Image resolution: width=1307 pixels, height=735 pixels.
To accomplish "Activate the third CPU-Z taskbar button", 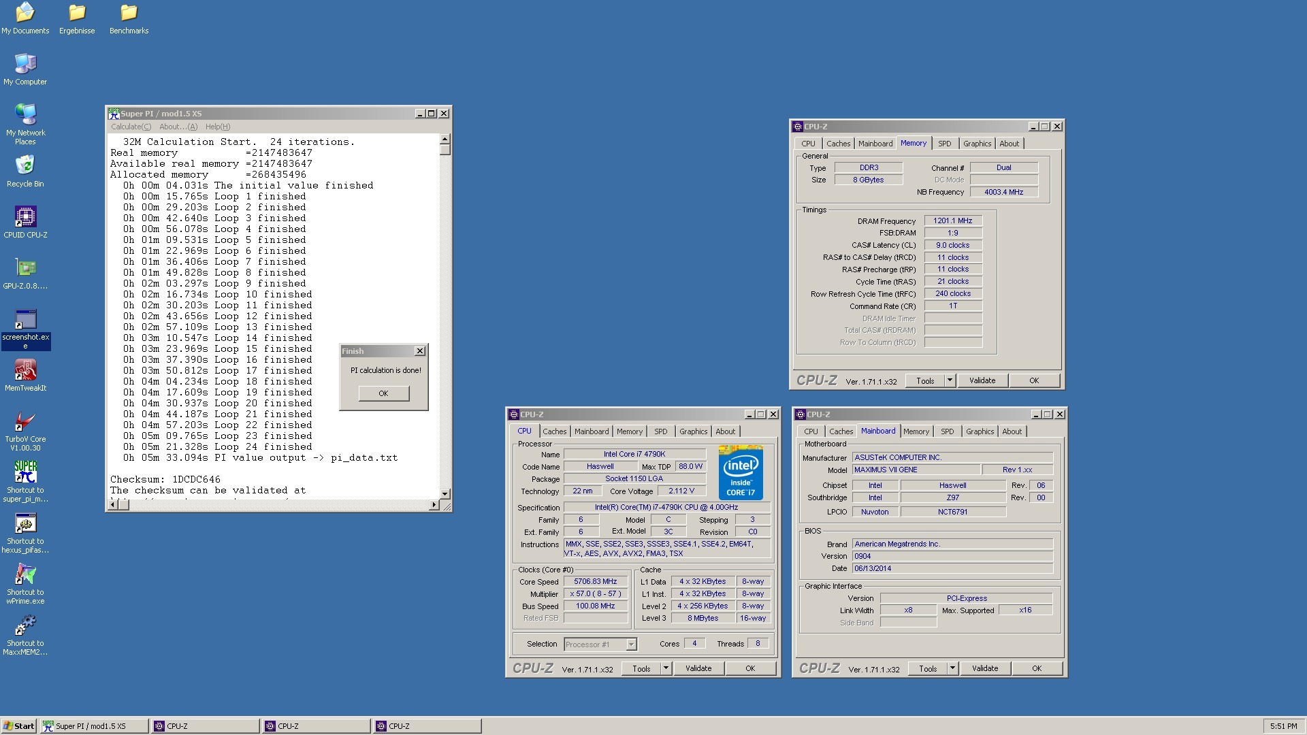I will pos(427,726).
